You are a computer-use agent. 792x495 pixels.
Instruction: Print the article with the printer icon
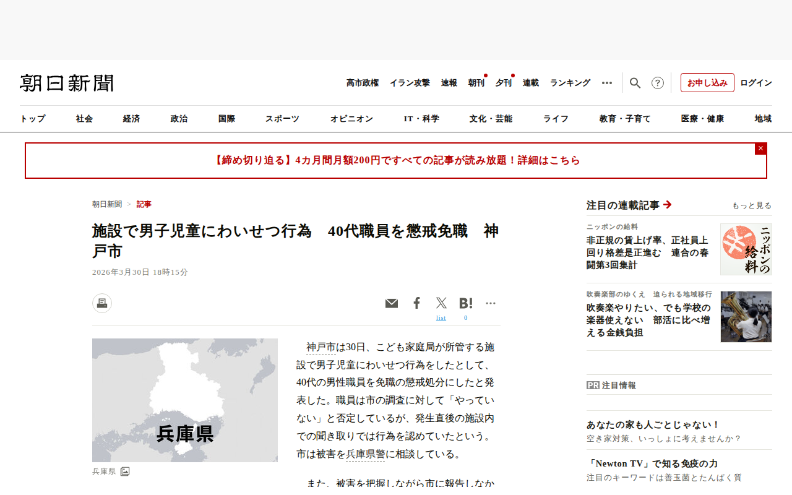point(102,303)
